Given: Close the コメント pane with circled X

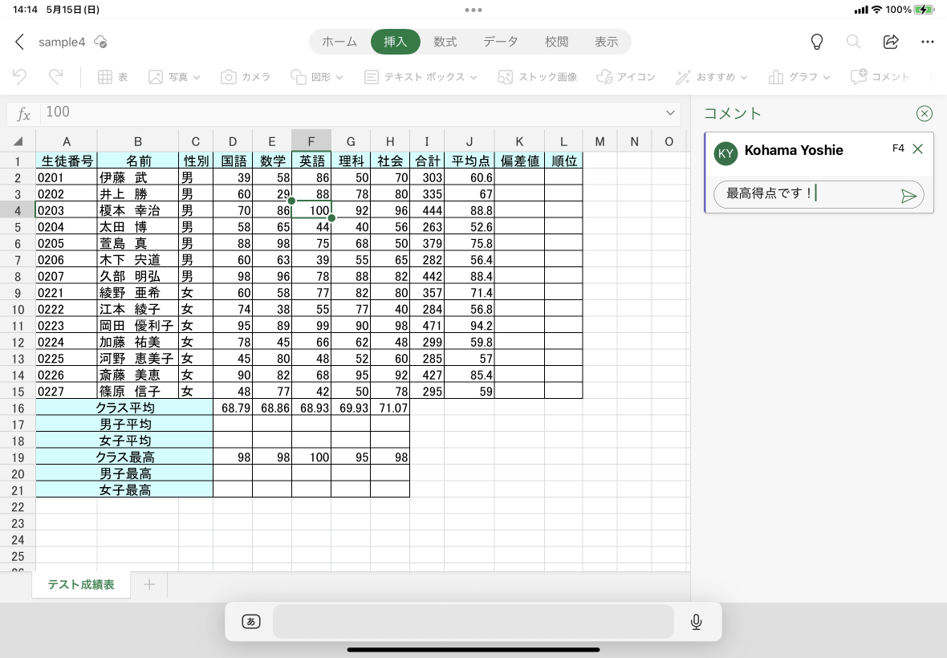Looking at the screenshot, I should click(924, 113).
